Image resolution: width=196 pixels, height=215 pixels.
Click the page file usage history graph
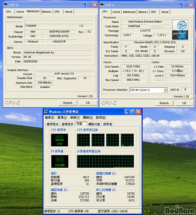click(x=105, y=161)
